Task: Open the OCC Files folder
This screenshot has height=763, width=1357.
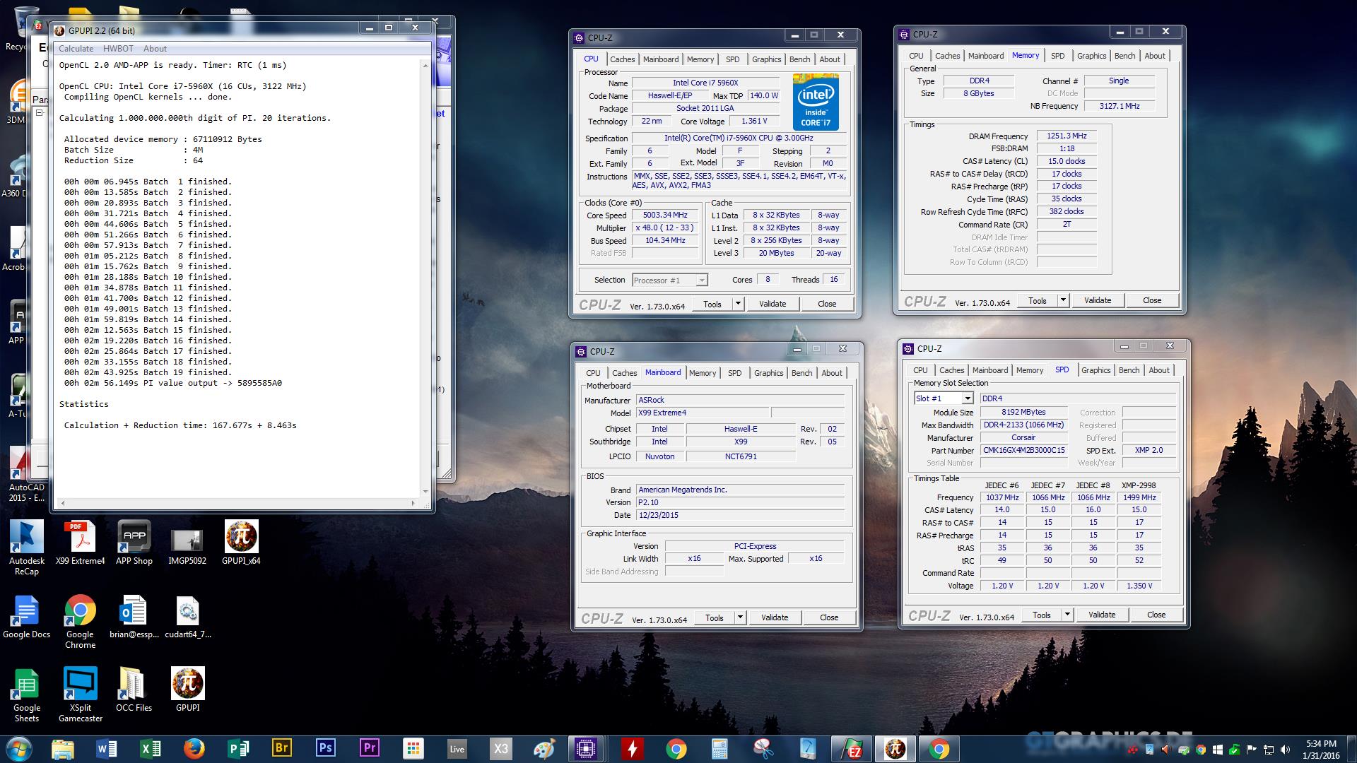Action: (134, 690)
